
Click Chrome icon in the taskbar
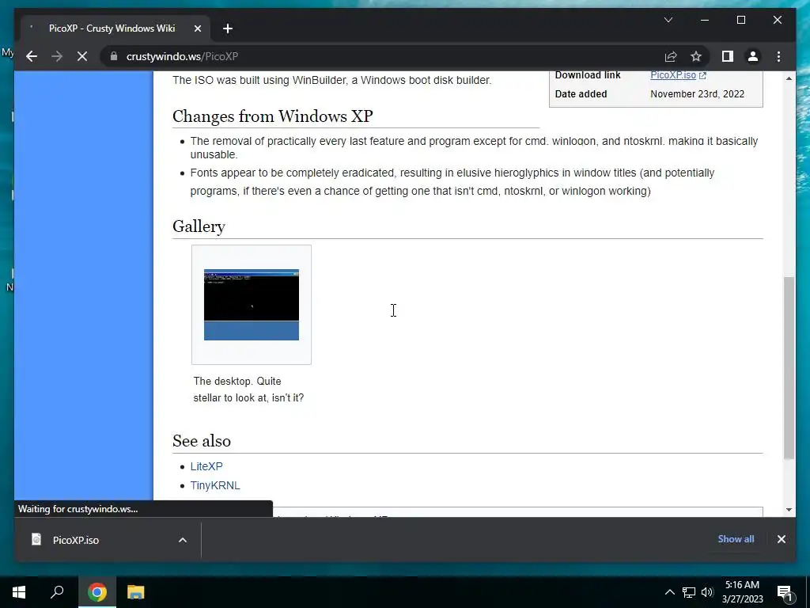pyautogui.click(x=97, y=592)
